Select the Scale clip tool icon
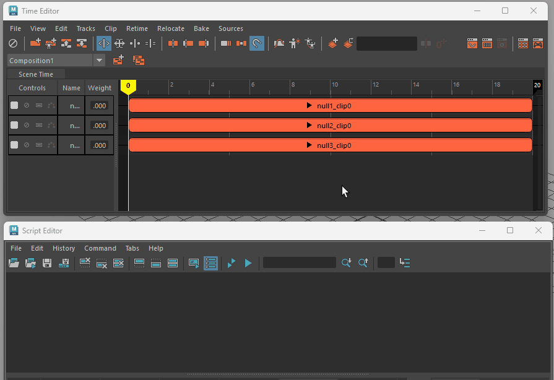This screenshot has height=380, width=554. click(119, 43)
